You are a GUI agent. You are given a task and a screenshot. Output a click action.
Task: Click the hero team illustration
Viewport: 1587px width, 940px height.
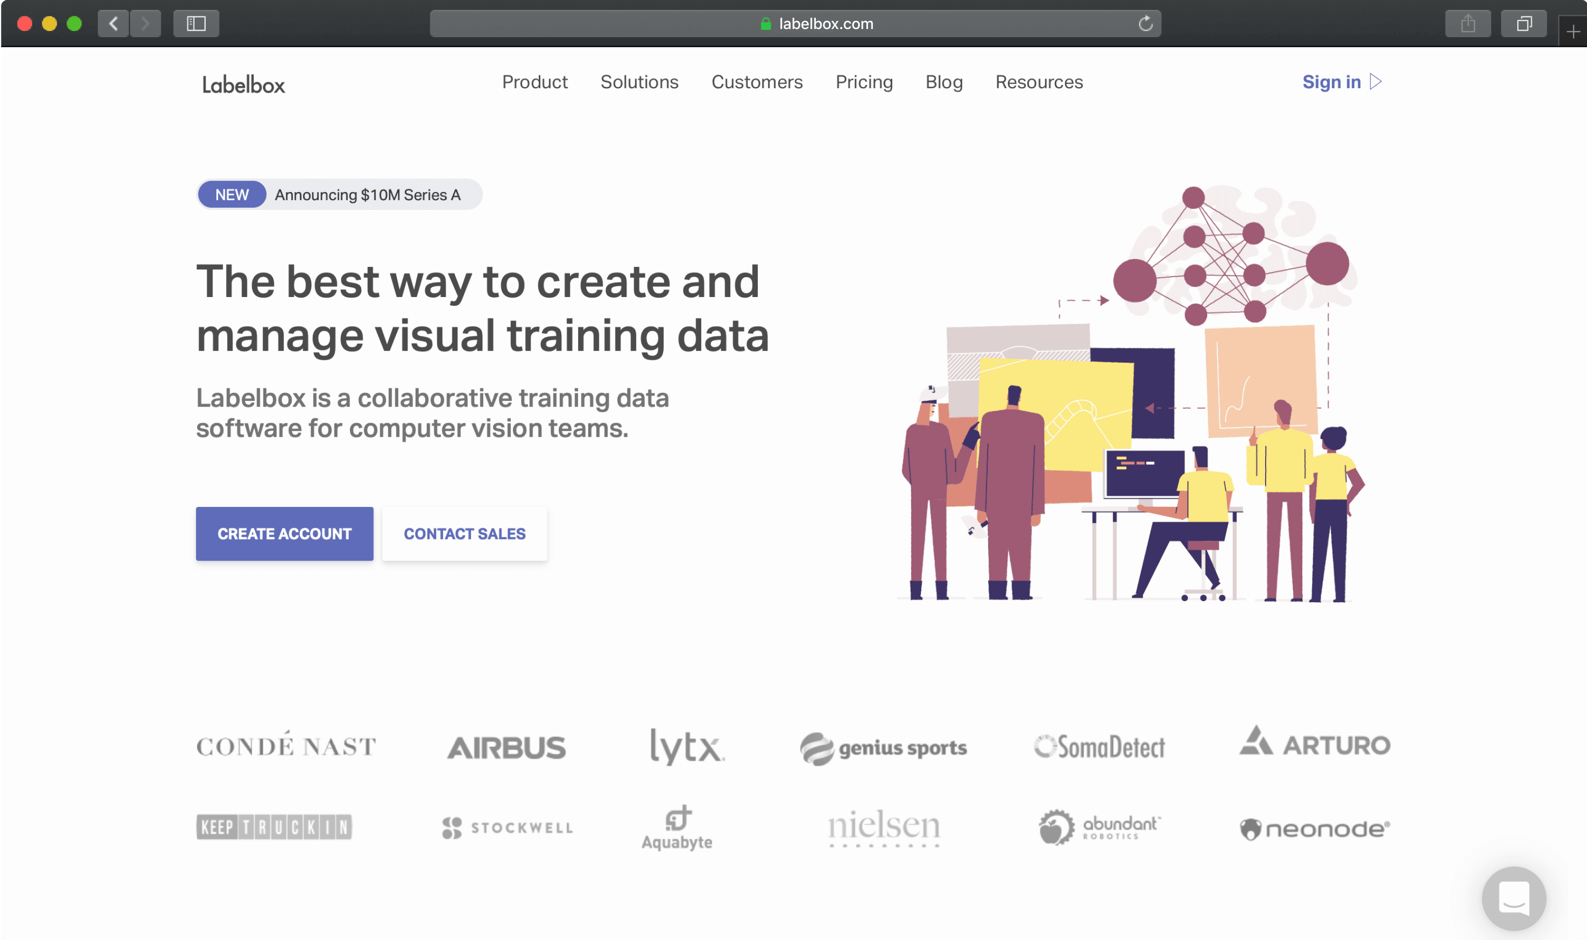[x=1131, y=393]
